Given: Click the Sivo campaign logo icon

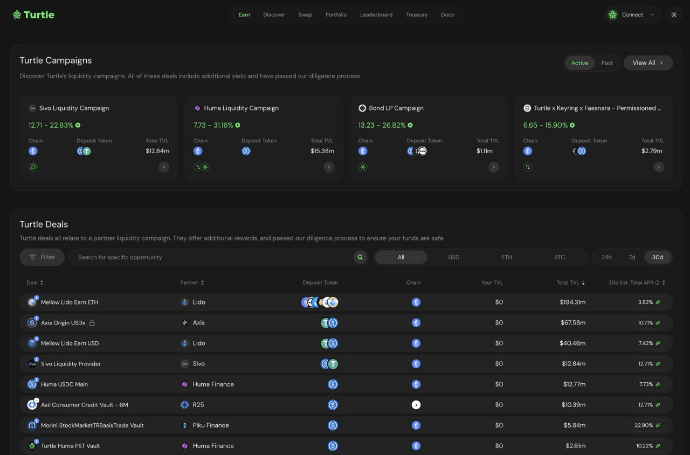Looking at the screenshot, I should [32, 108].
